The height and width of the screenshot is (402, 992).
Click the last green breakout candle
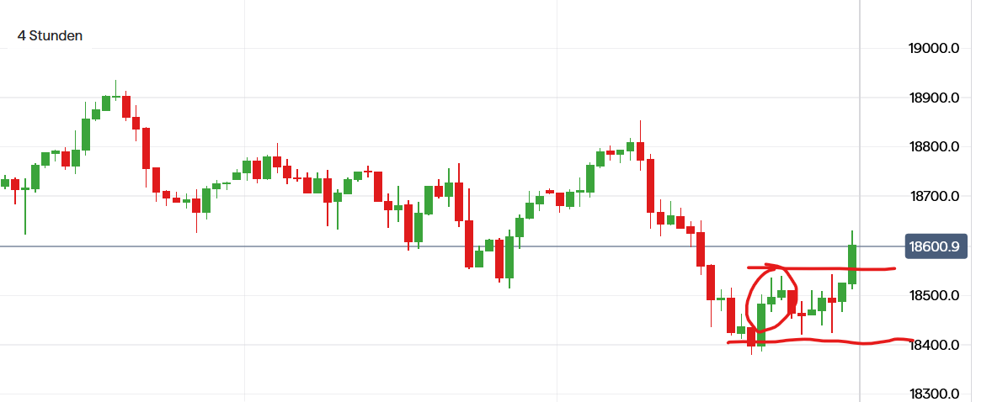(x=852, y=264)
